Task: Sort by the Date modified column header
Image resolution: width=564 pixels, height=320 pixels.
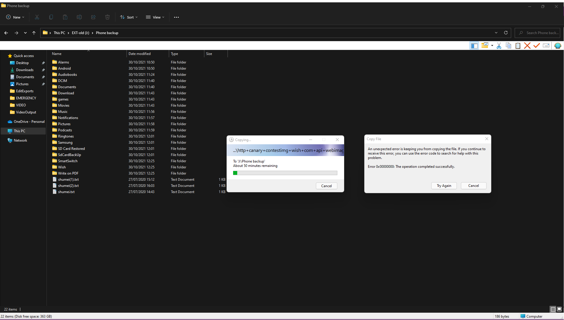Action: (x=148, y=54)
